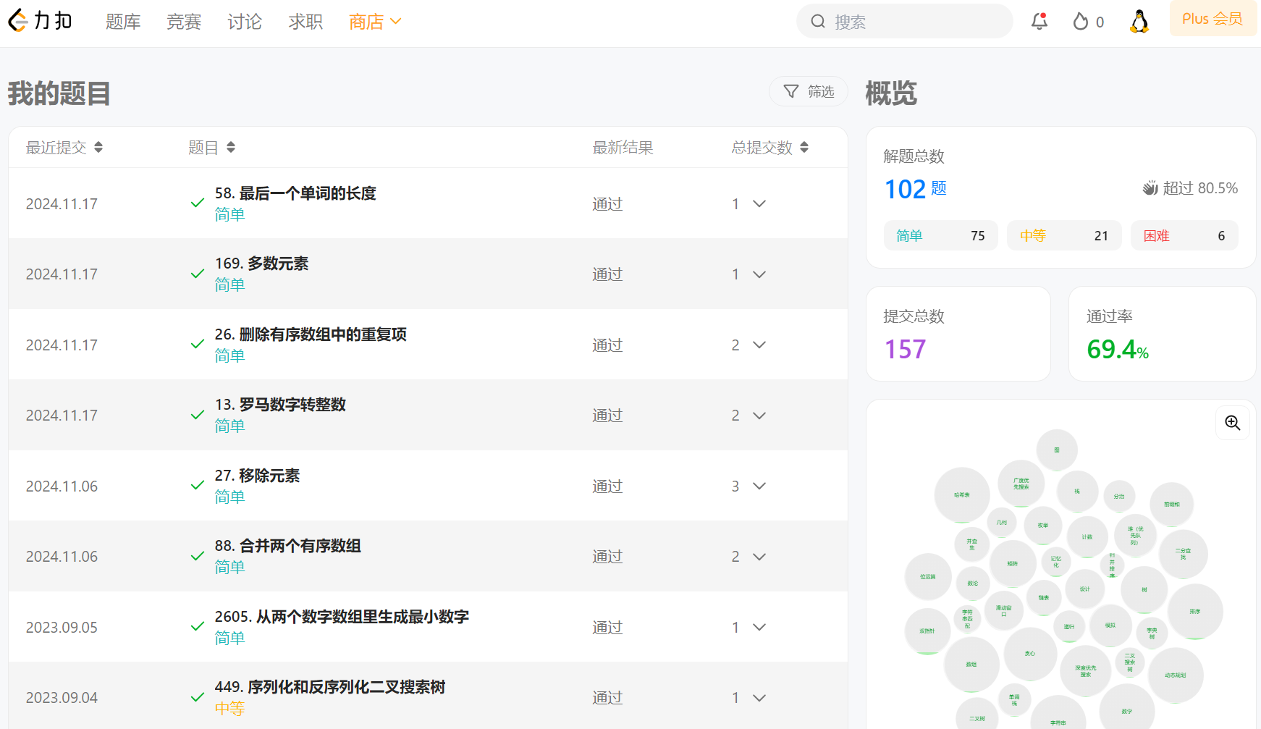Sort by 最近提交 column arrows

[x=98, y=148]
